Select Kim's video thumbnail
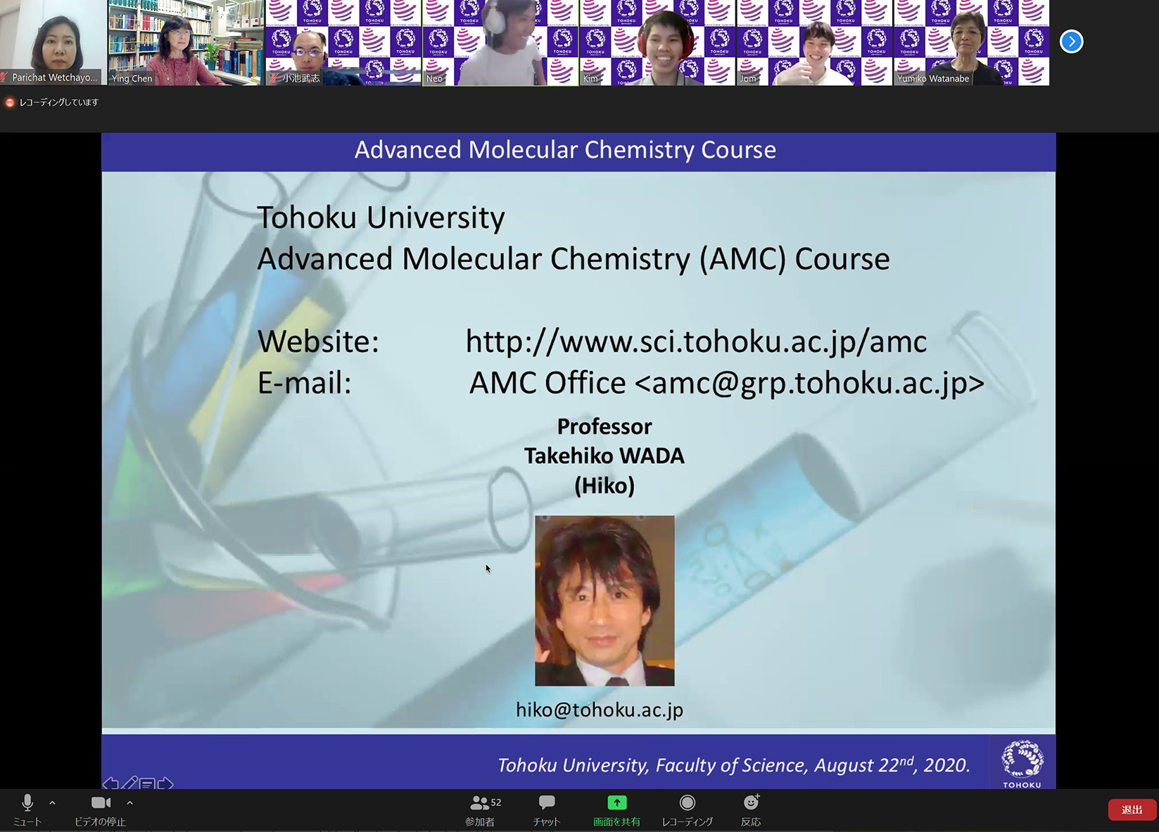 [658, 42]
